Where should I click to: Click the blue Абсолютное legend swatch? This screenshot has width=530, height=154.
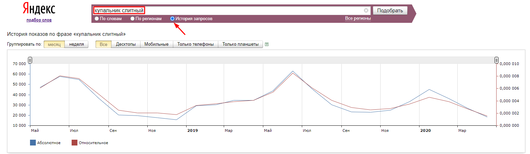click(33, 143)
